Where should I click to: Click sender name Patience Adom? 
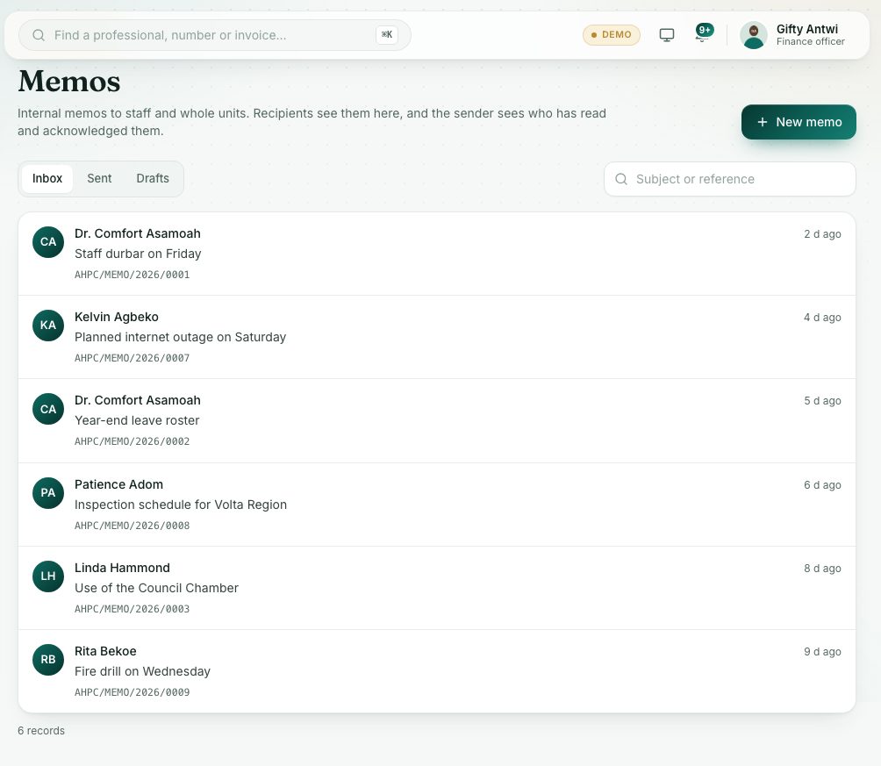pos(118,484)
